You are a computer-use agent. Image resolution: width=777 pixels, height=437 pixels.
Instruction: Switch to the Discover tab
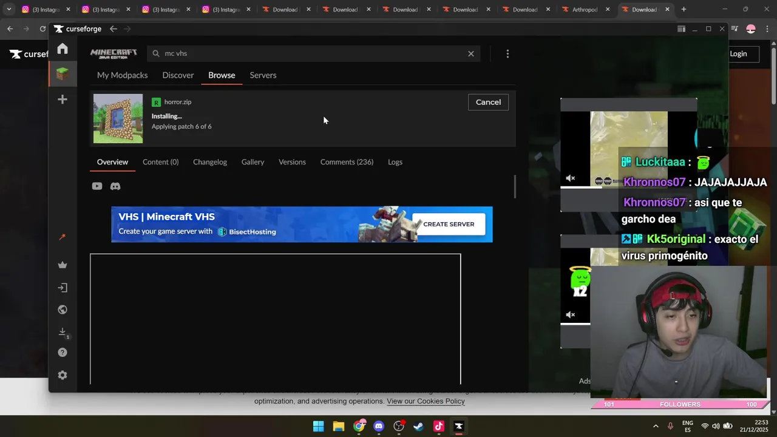pos(178,75)
